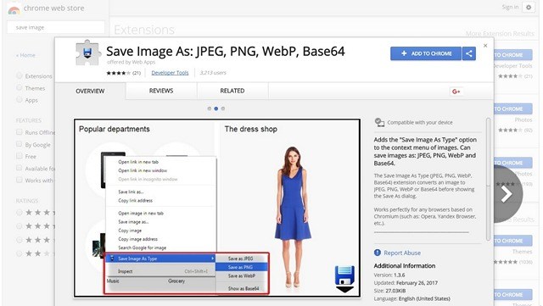Switch to the Reviews tab

pos(161,91)
